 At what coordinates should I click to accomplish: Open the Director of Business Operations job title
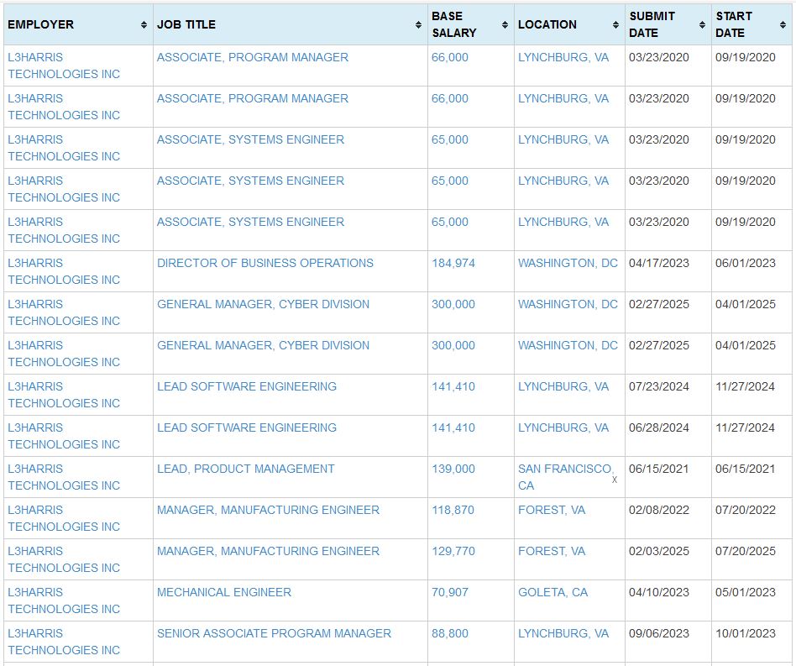click(265, 263)
